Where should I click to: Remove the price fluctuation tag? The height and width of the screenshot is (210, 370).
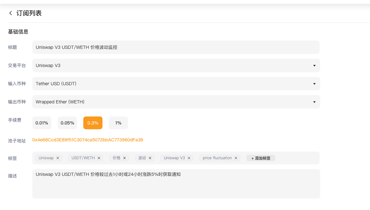pyautogui.click(x=236, y=158)
